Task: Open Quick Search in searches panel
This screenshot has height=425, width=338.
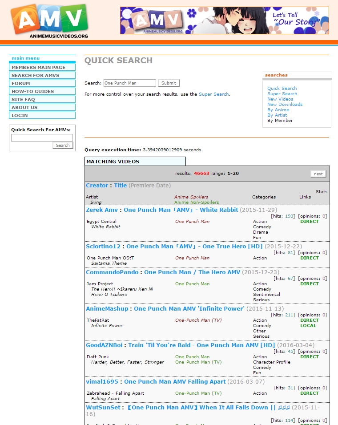Action: pyautogui.click(x=282, y=89)
